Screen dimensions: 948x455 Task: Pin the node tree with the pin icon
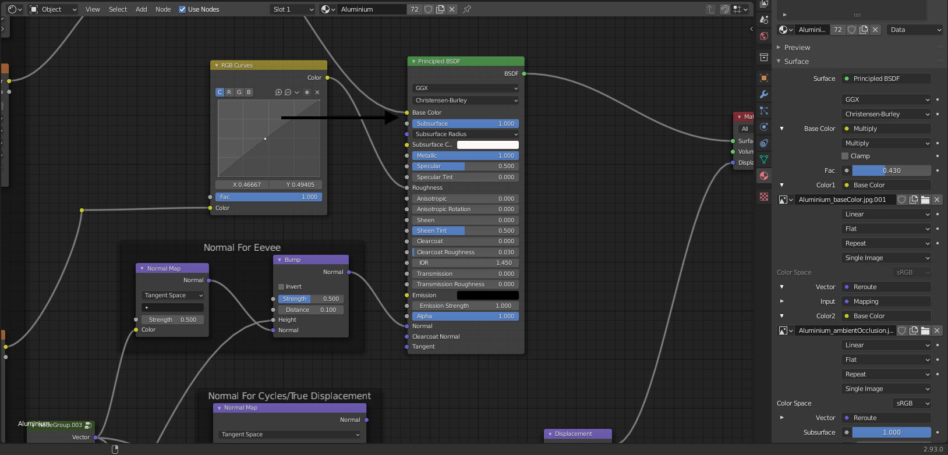[467, 9]
